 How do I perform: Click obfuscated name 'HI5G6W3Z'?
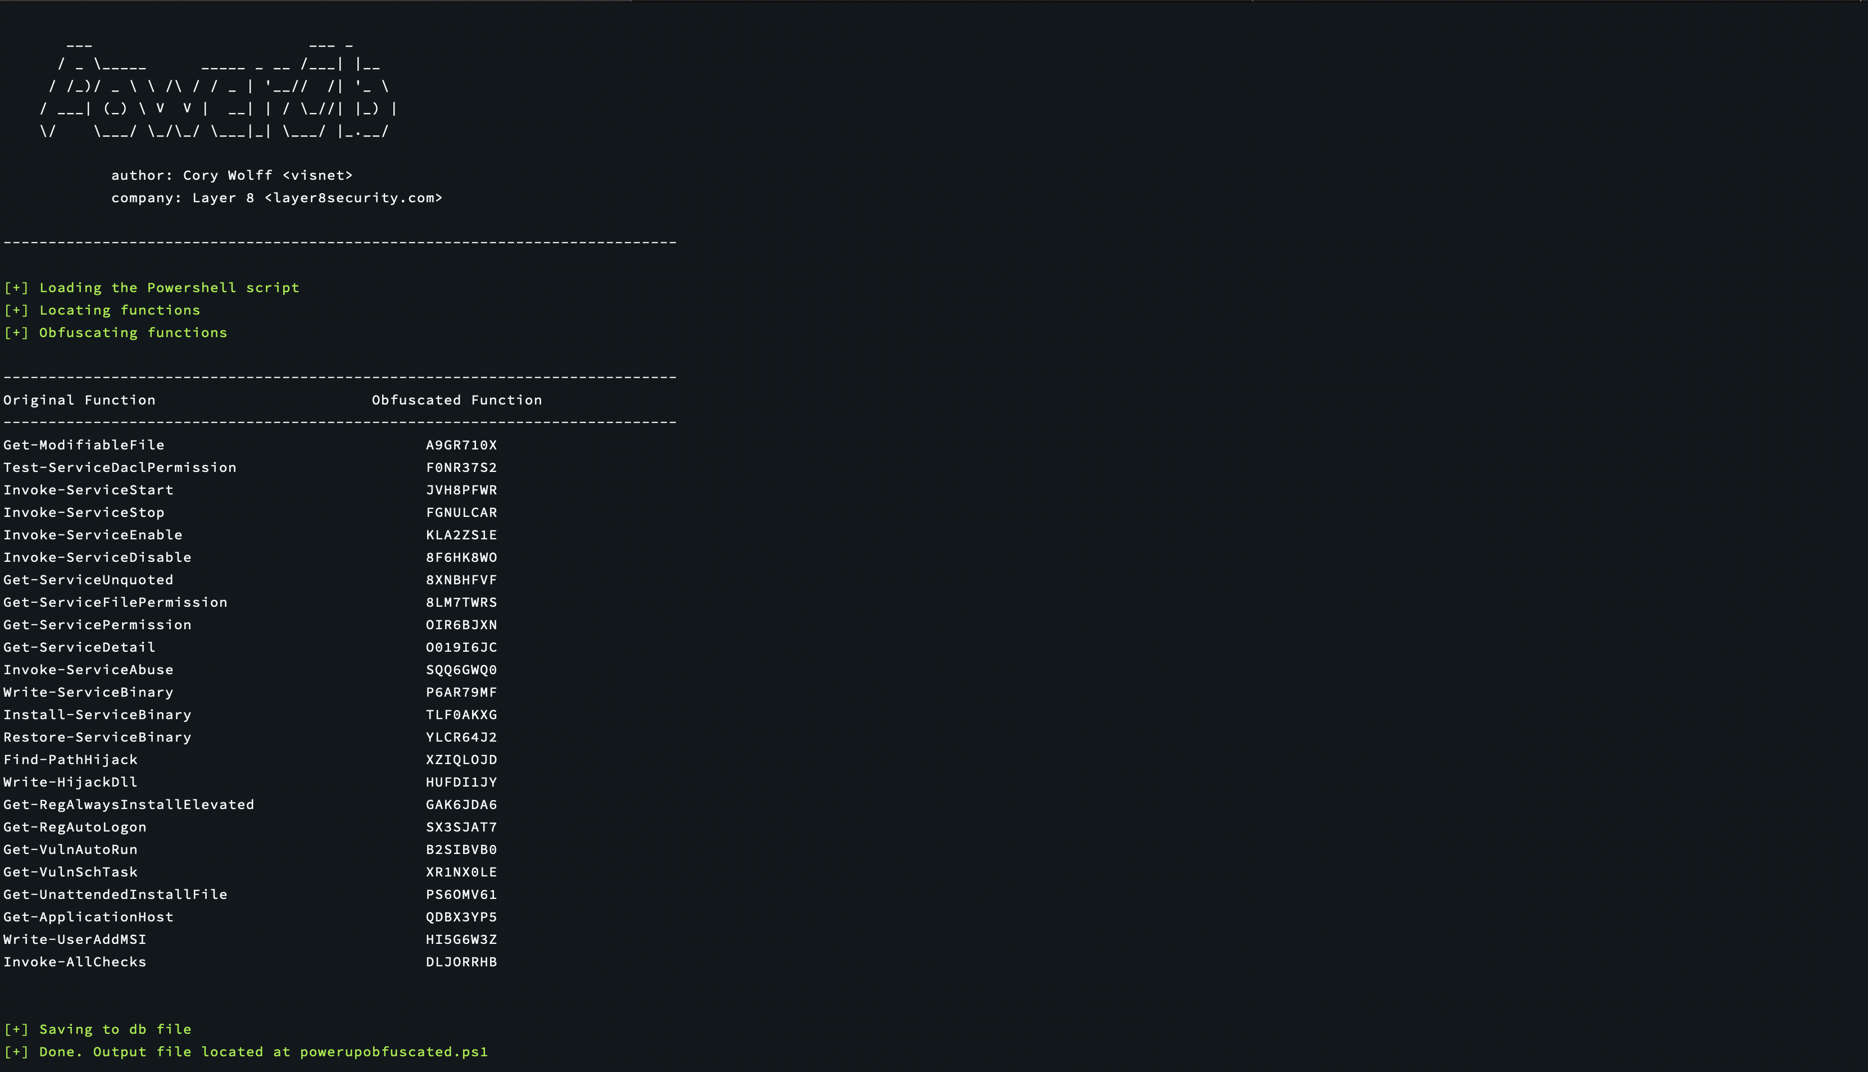click(462, 939)
